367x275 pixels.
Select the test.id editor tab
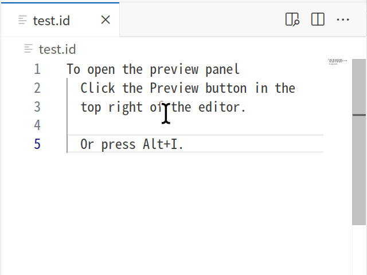[60, 20]
